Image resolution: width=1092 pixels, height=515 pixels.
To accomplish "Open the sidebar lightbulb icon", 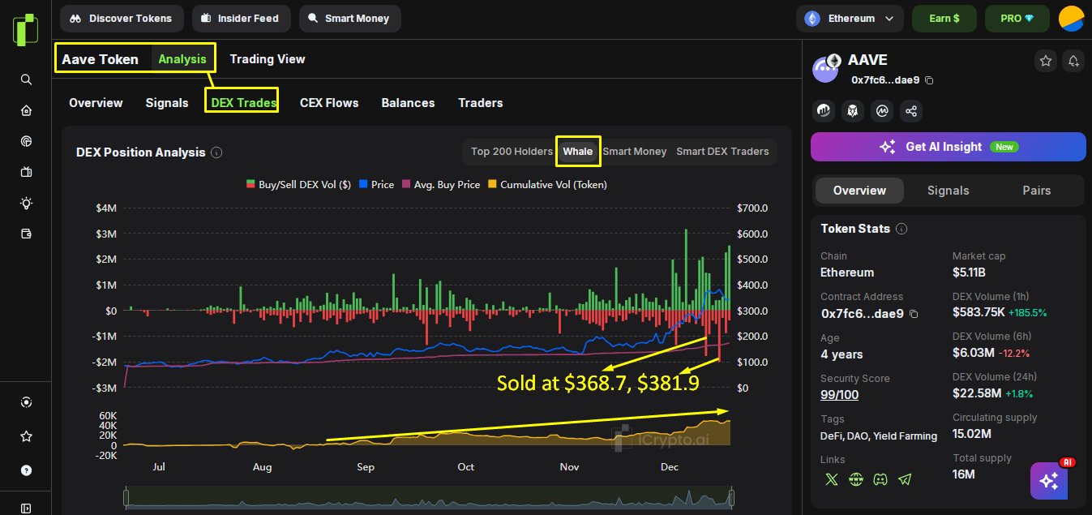I will click(26, 203).
